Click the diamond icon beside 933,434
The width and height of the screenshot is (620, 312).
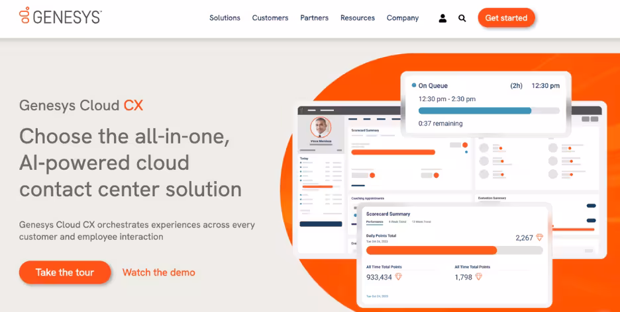398,277
